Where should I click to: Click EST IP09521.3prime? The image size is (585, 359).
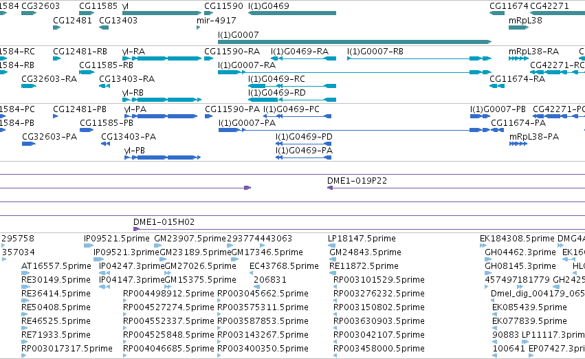(x=126, y=252)
